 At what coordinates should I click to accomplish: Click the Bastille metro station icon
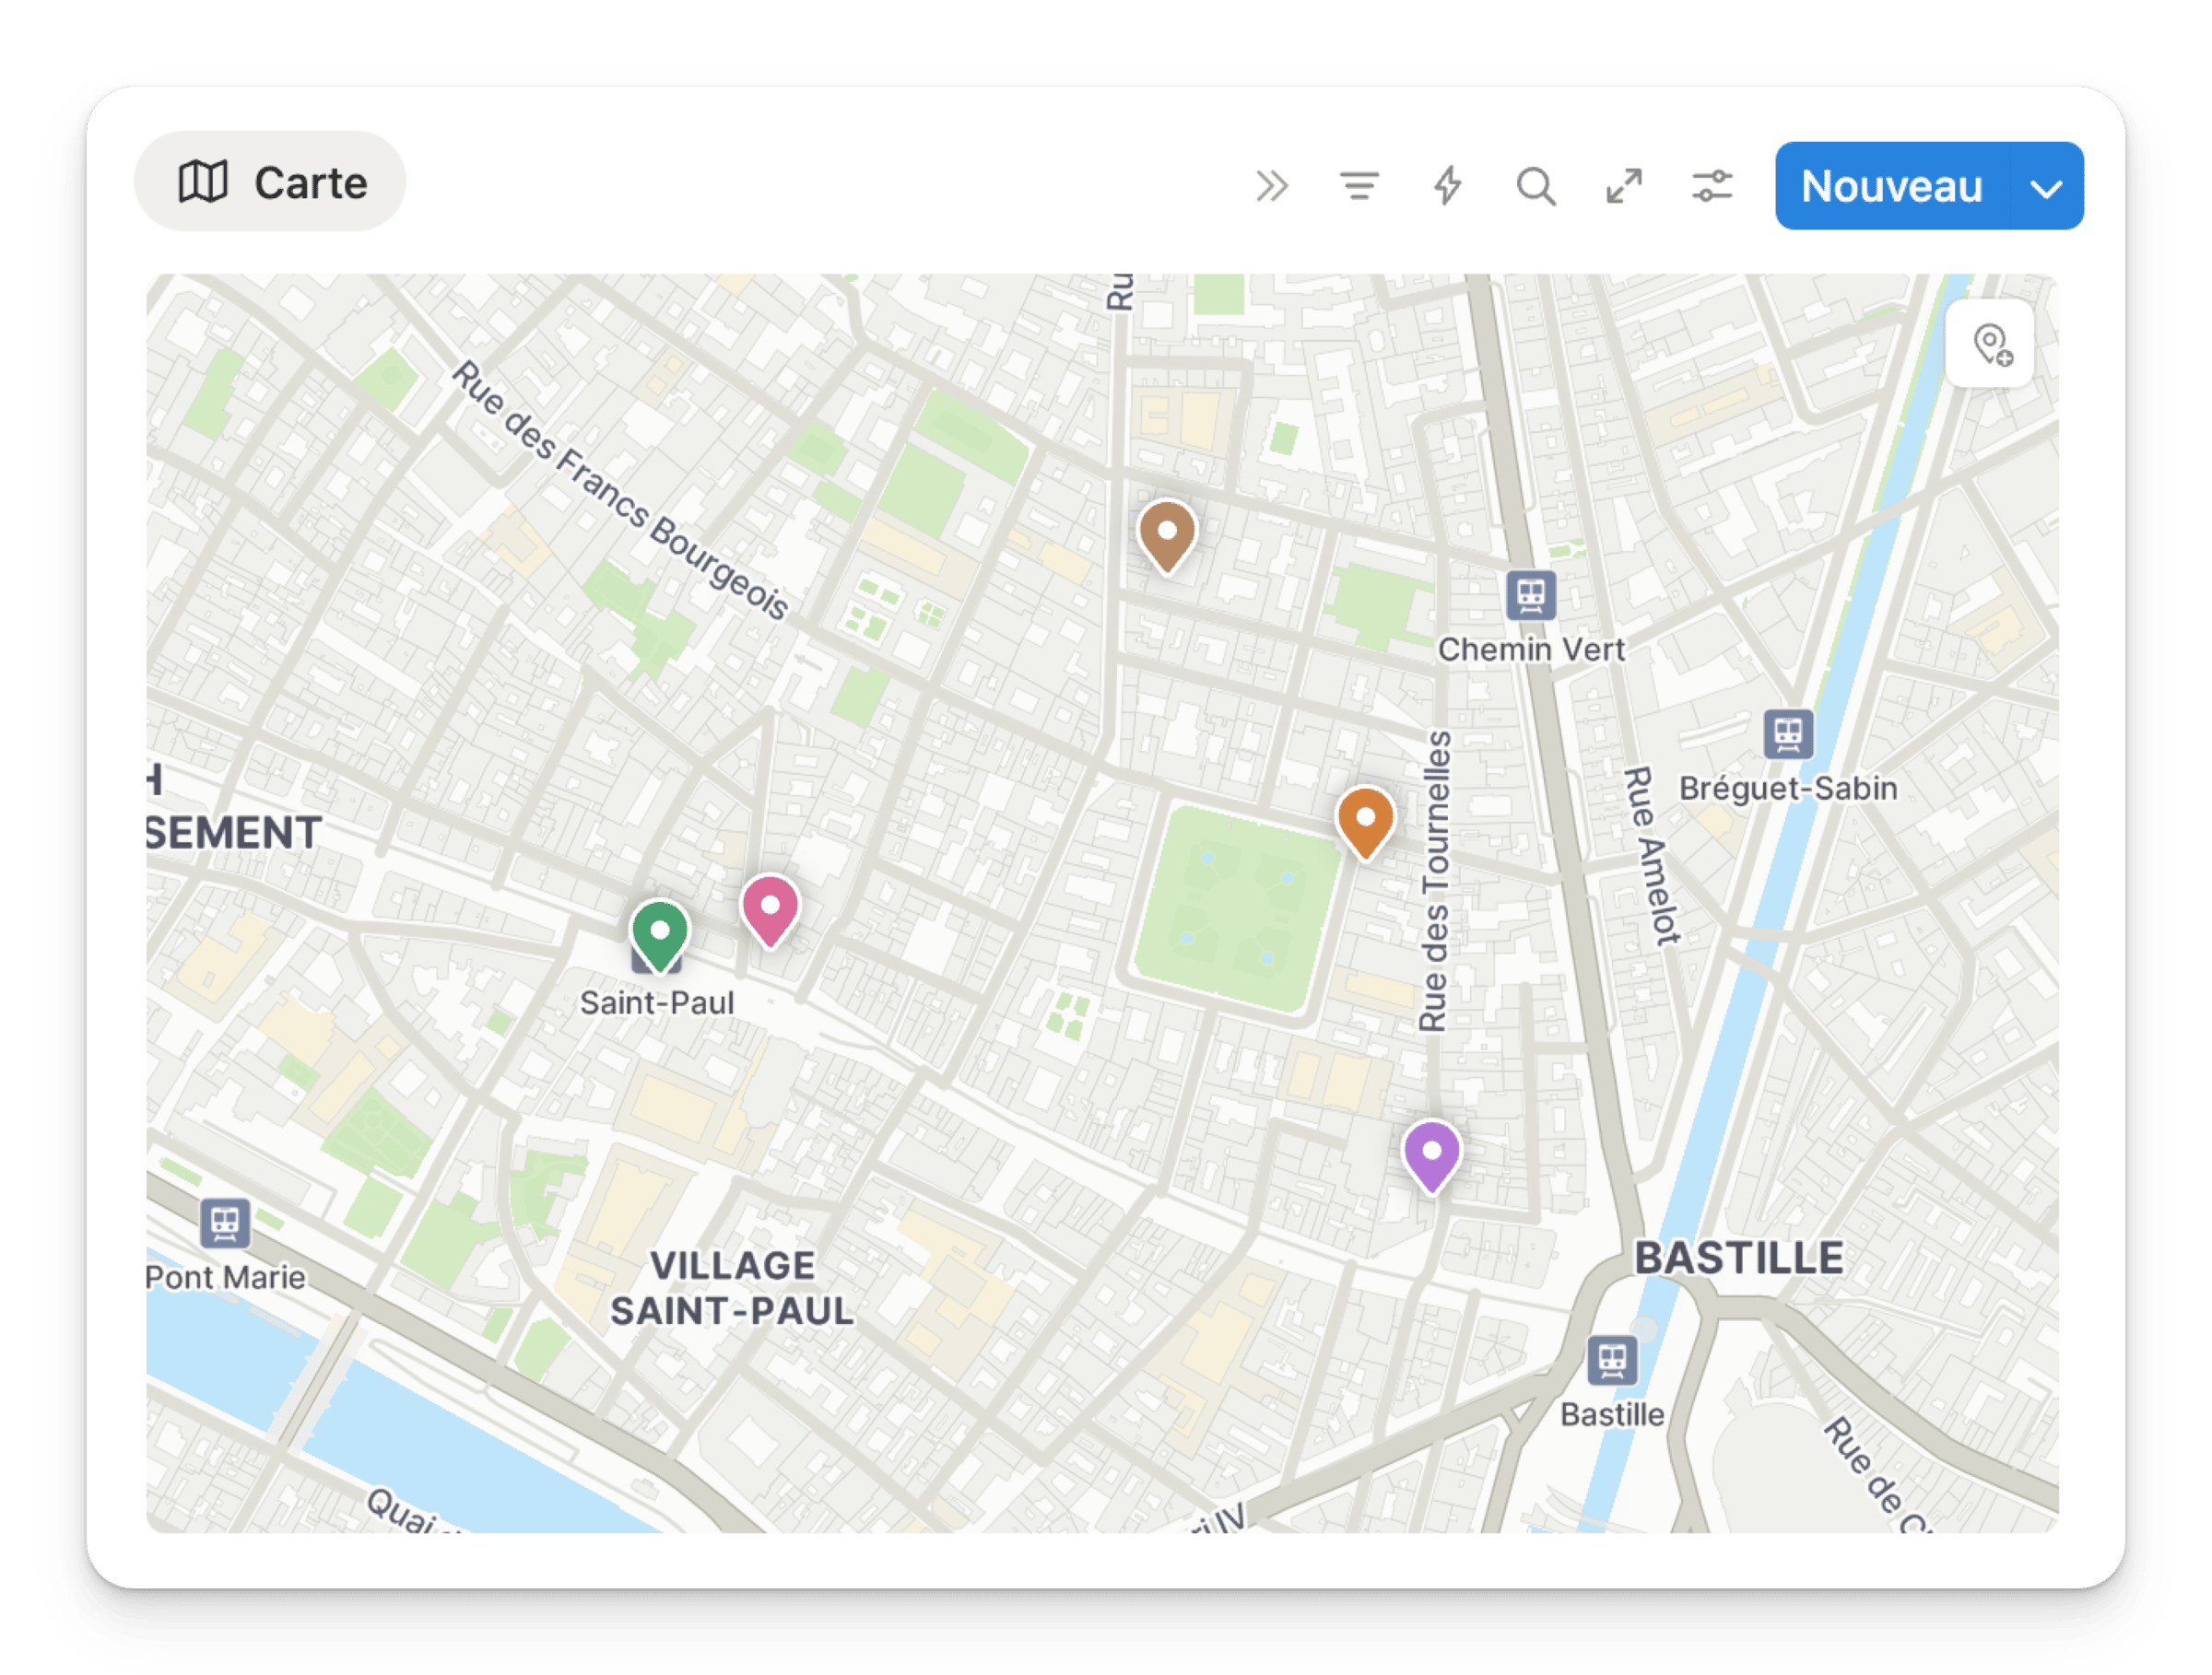pyautogui.click(x=1612, y=1360)
